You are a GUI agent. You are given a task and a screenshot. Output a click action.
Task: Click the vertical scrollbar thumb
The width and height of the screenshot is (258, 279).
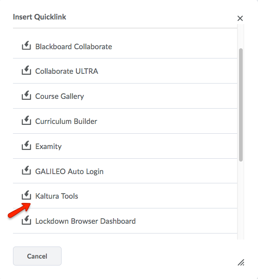pyautogui.click(x=241, y=105)
